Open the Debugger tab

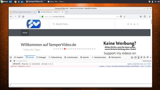pyautogui.click(x=41, y=57)
